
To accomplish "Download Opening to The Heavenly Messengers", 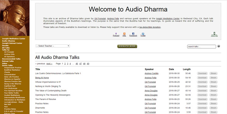I will click(202, 95).
